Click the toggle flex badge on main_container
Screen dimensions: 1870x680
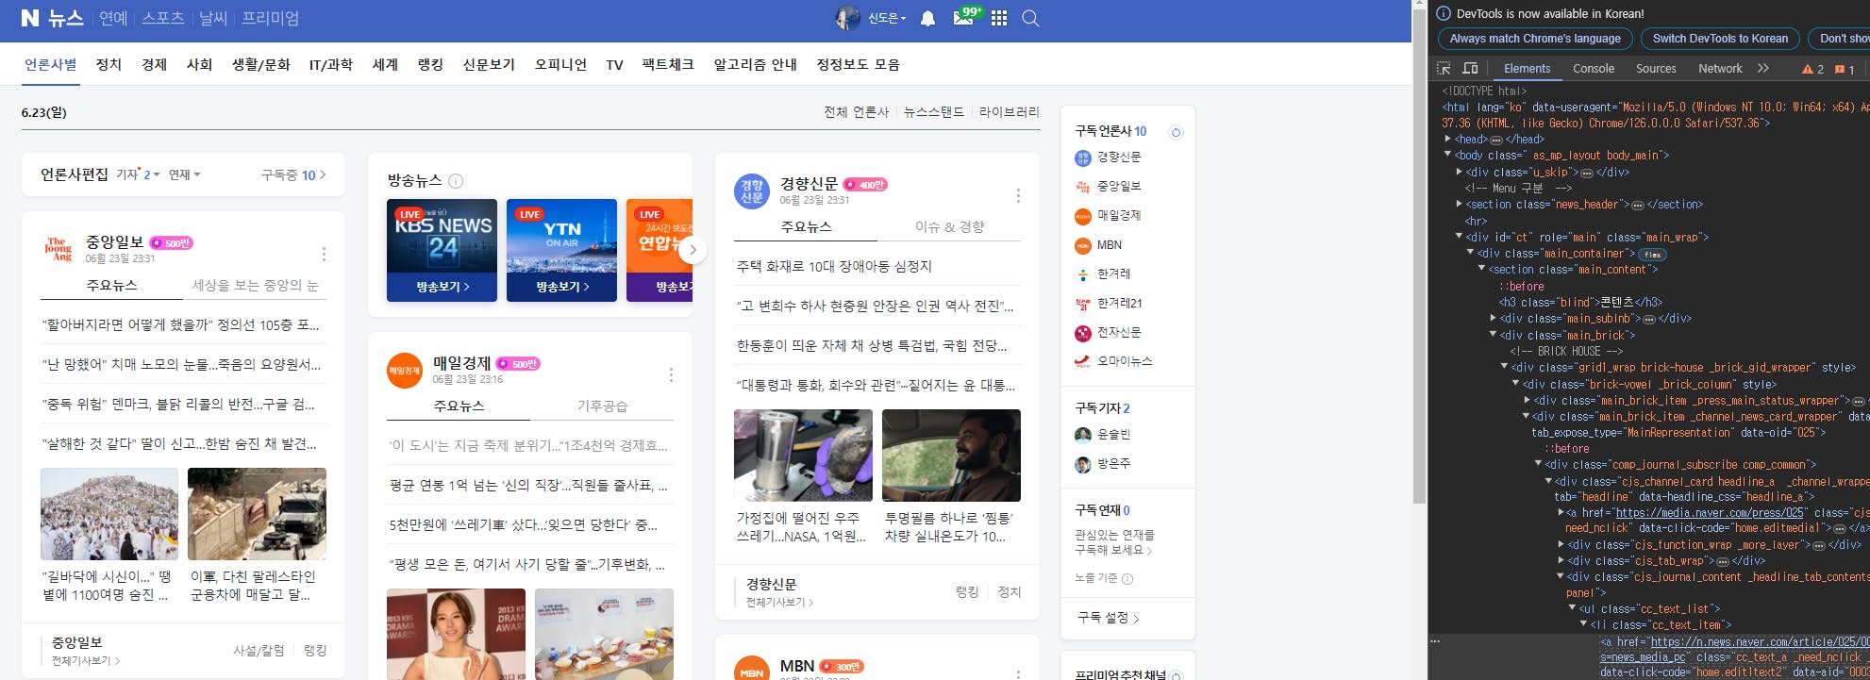click(x=1651, y=254)
